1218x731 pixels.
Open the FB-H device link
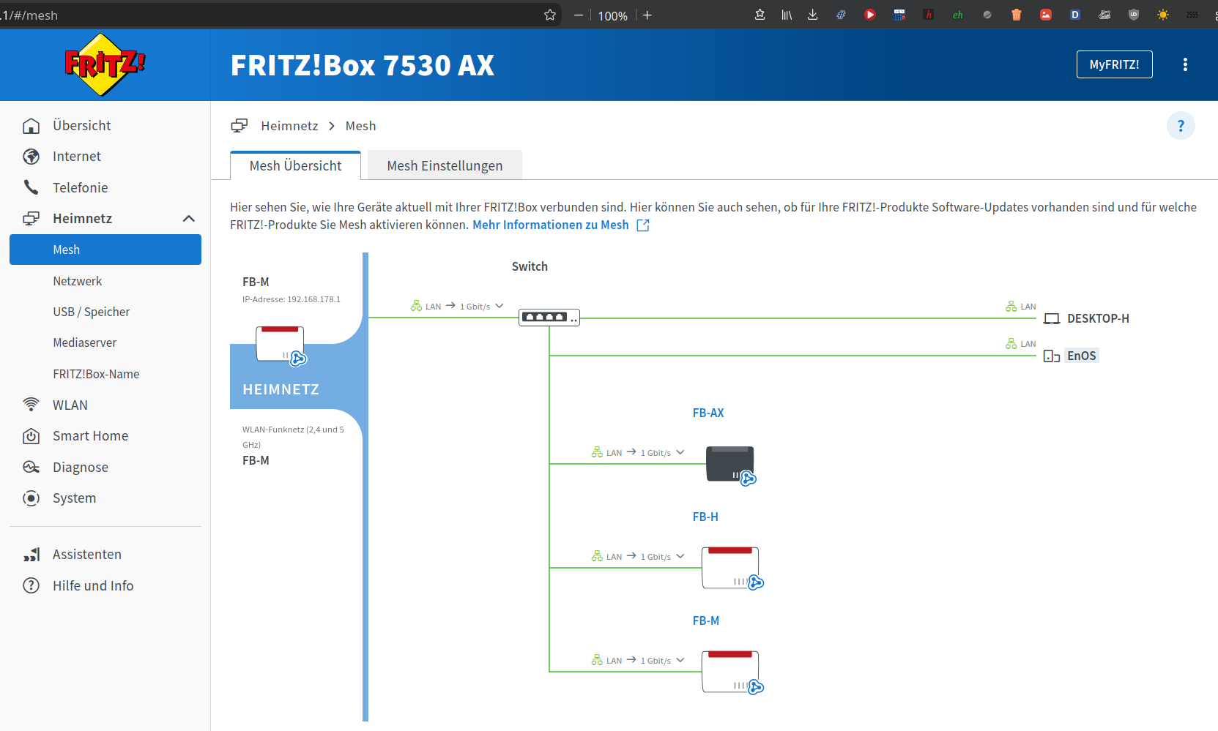705,517
